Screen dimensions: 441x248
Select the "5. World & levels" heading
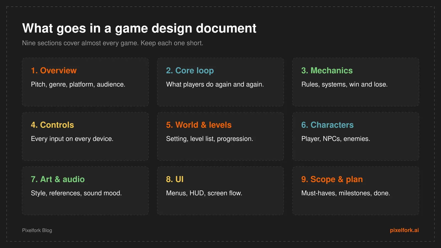pyautogui.click(x=199, y=125)
